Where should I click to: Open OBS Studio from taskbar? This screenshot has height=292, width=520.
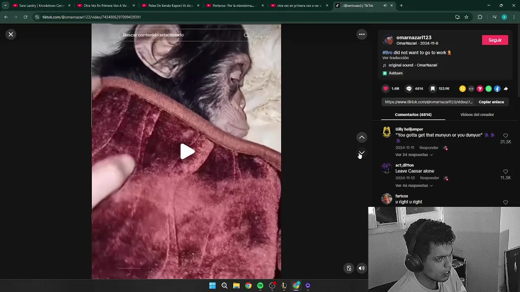(272, 286)
